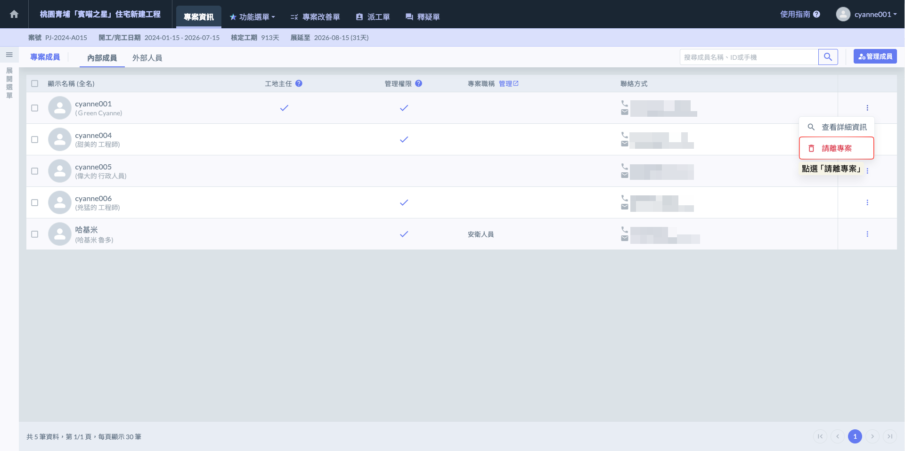905x451 pixels.
Task: Open the help icon beside 工地主任
Action: [299, 83]
